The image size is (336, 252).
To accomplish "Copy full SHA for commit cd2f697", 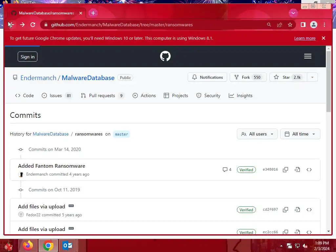I will tap(285, 210).
